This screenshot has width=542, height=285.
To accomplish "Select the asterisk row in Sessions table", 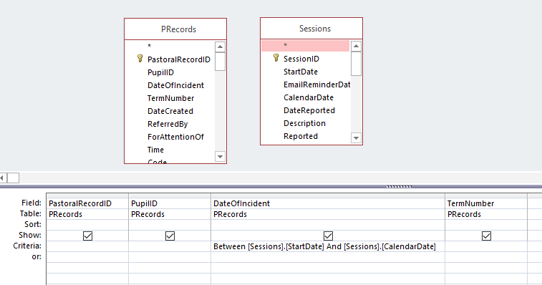I will pyautogui.click(x=305, y=45).
